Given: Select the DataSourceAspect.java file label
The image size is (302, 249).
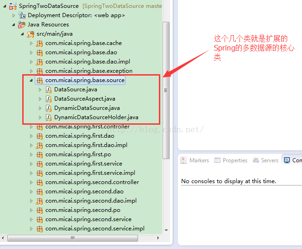Looking at the screenshot, I should pyautogui.click(x=85, y=99).
